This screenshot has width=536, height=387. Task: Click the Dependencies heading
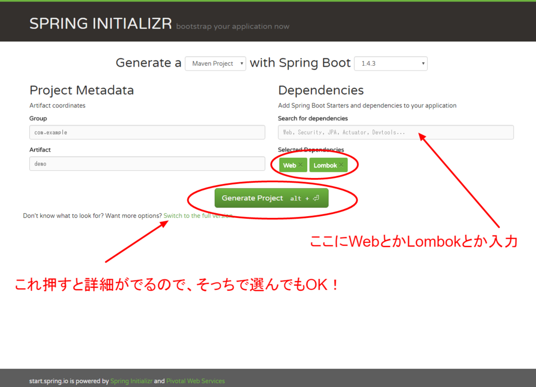click(x=321, y=90)
